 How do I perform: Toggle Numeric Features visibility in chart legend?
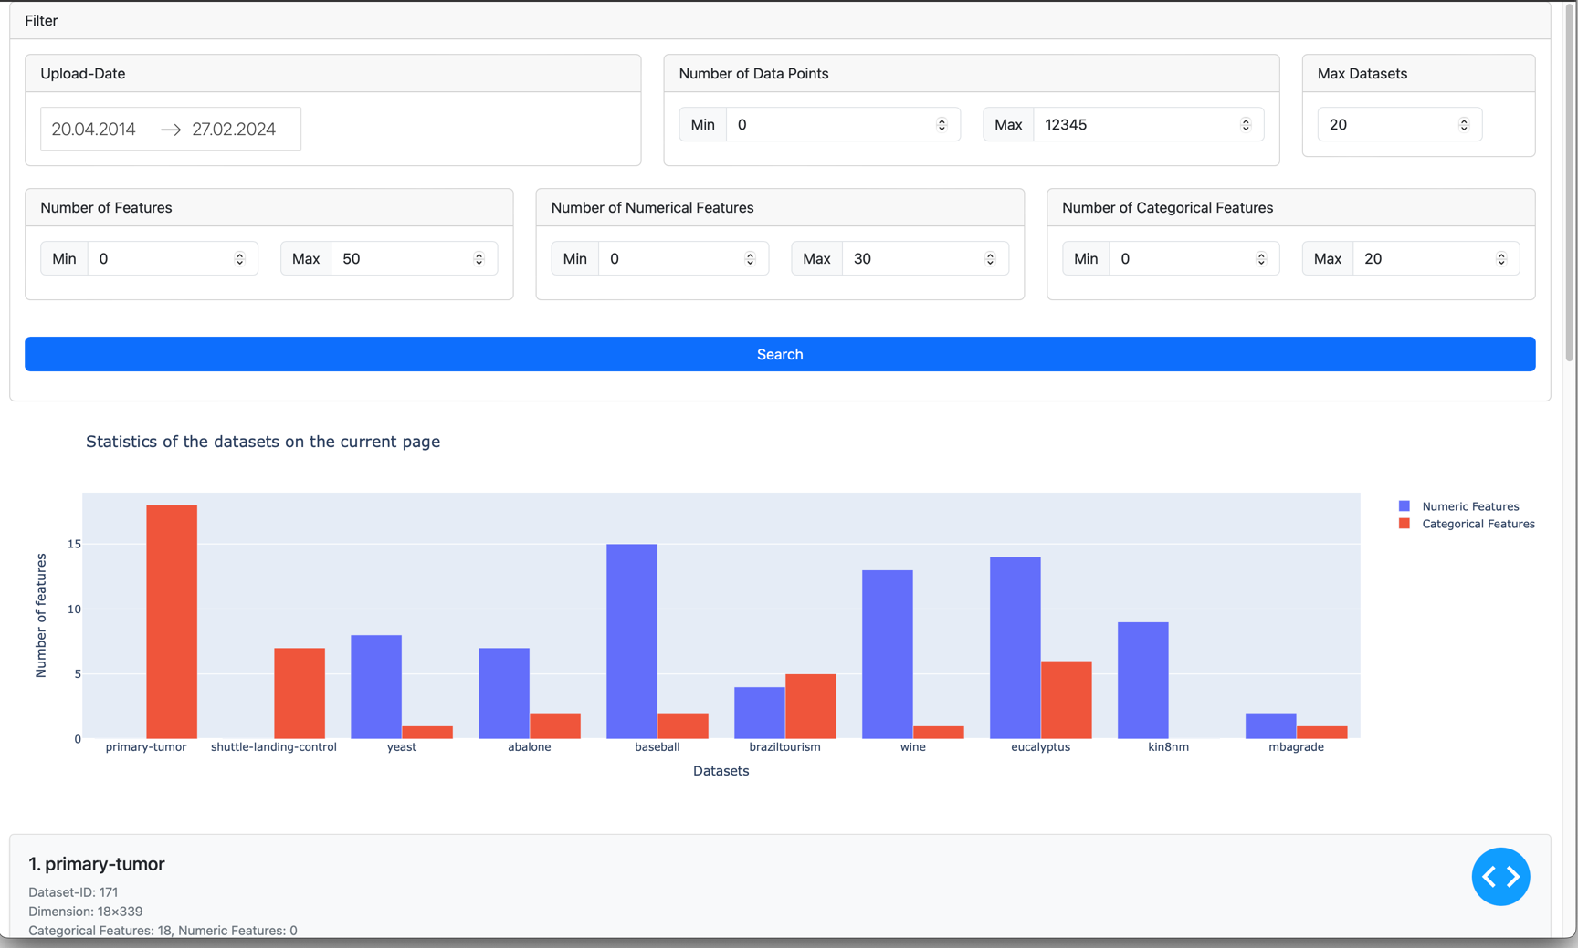[1470, 506]
